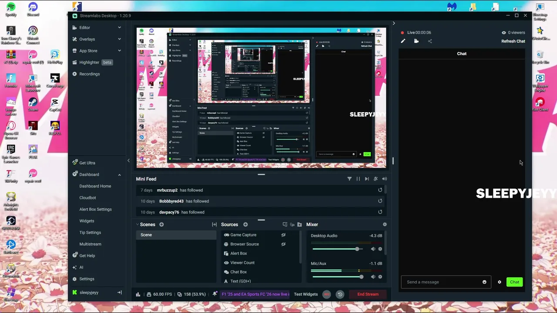557x313 pixels.
Task: Select the Scene item in the Scenes list
Action: [176, 235]
